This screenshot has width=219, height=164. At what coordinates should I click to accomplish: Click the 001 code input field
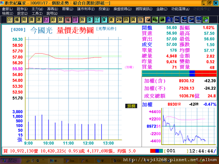(176, 151)
